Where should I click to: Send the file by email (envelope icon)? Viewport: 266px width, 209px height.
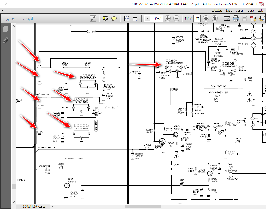click(x=227, y=18)
